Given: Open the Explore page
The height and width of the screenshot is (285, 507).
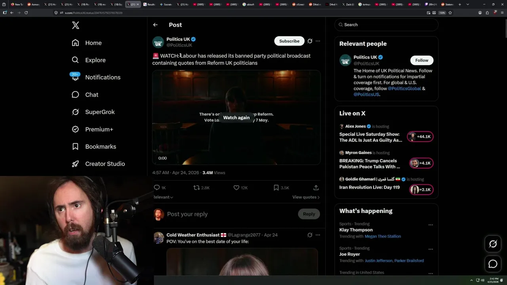Looking at the screenshot, I should (x=89, y=60).
